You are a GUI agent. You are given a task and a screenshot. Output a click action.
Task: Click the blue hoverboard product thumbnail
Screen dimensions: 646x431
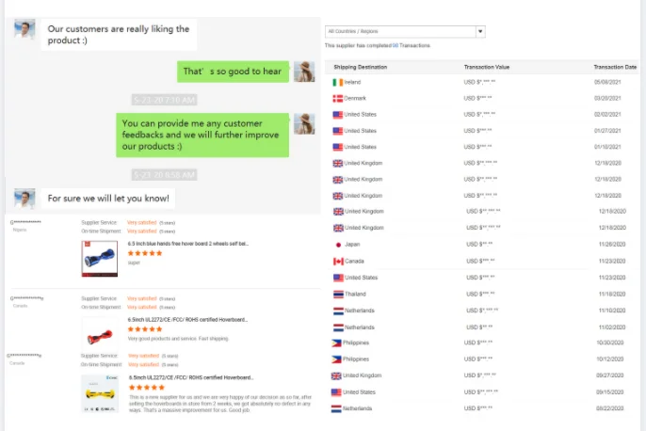coord(99,255)
